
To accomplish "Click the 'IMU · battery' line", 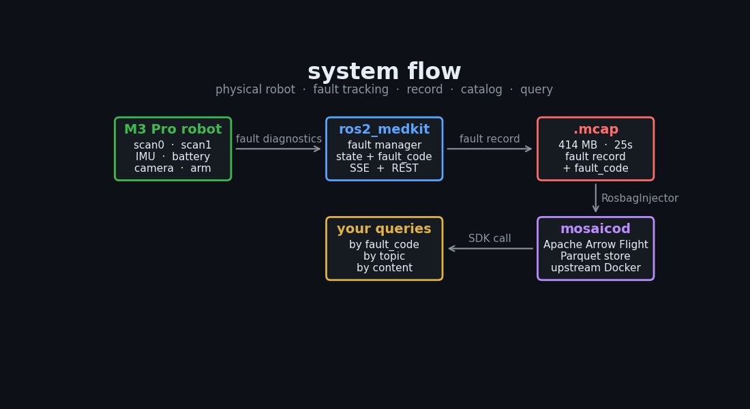I will coord(172,156).
